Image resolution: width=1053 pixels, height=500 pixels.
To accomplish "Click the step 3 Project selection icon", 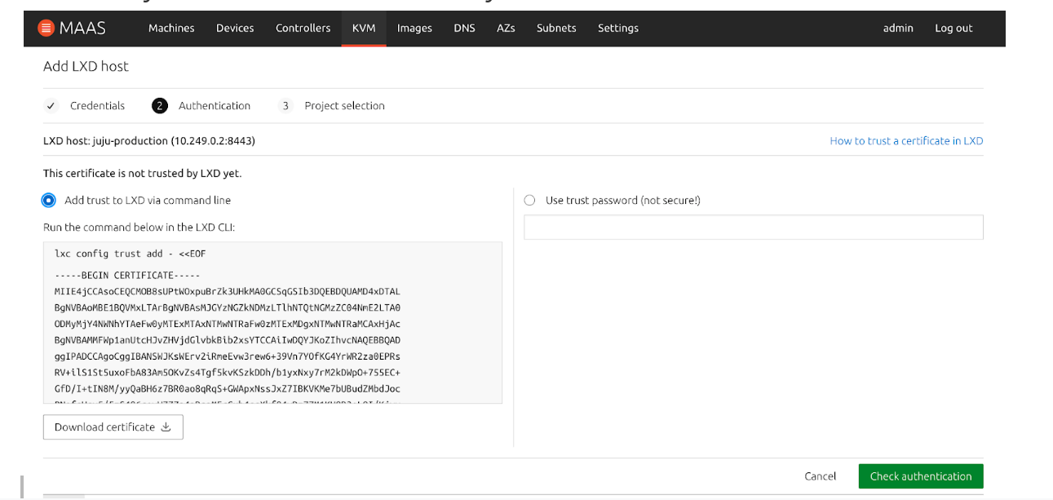I will tap(285, 106).
